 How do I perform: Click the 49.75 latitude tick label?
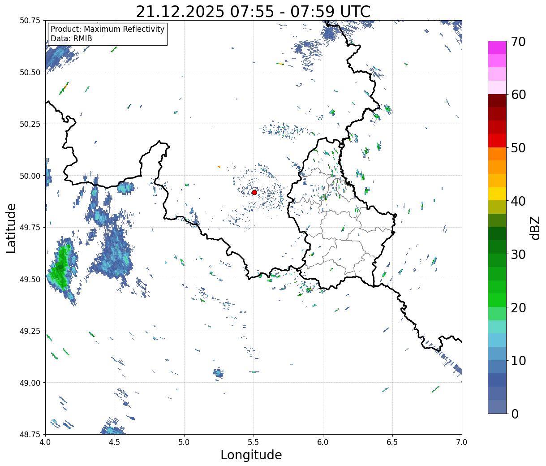pos(30,228)
